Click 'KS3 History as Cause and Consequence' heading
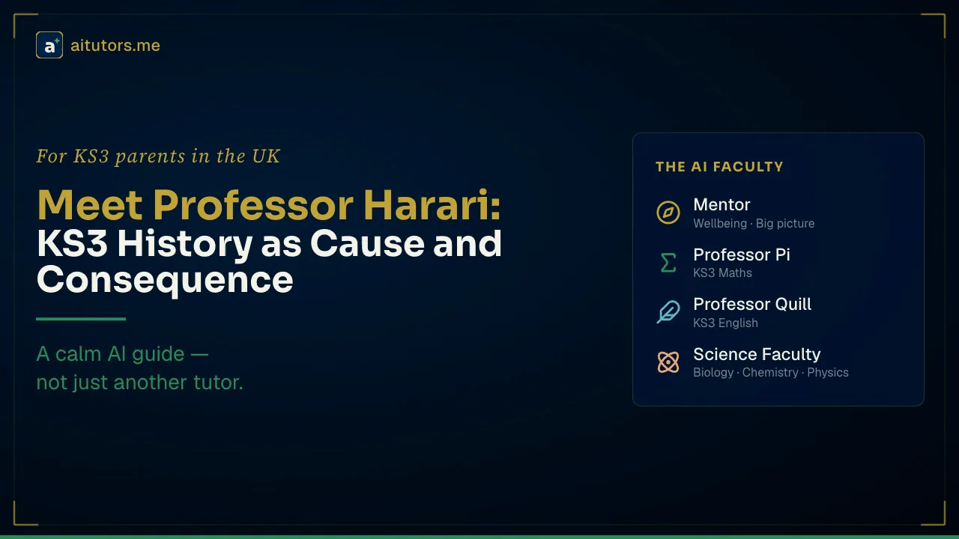Image resolution: width=959 pixels, height=539 pixels. 269,261
